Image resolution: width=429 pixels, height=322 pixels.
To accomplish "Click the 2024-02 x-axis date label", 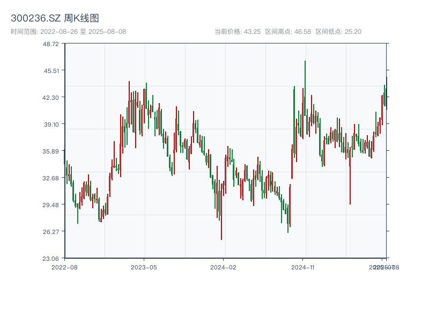I will click(x=223, y=267).
